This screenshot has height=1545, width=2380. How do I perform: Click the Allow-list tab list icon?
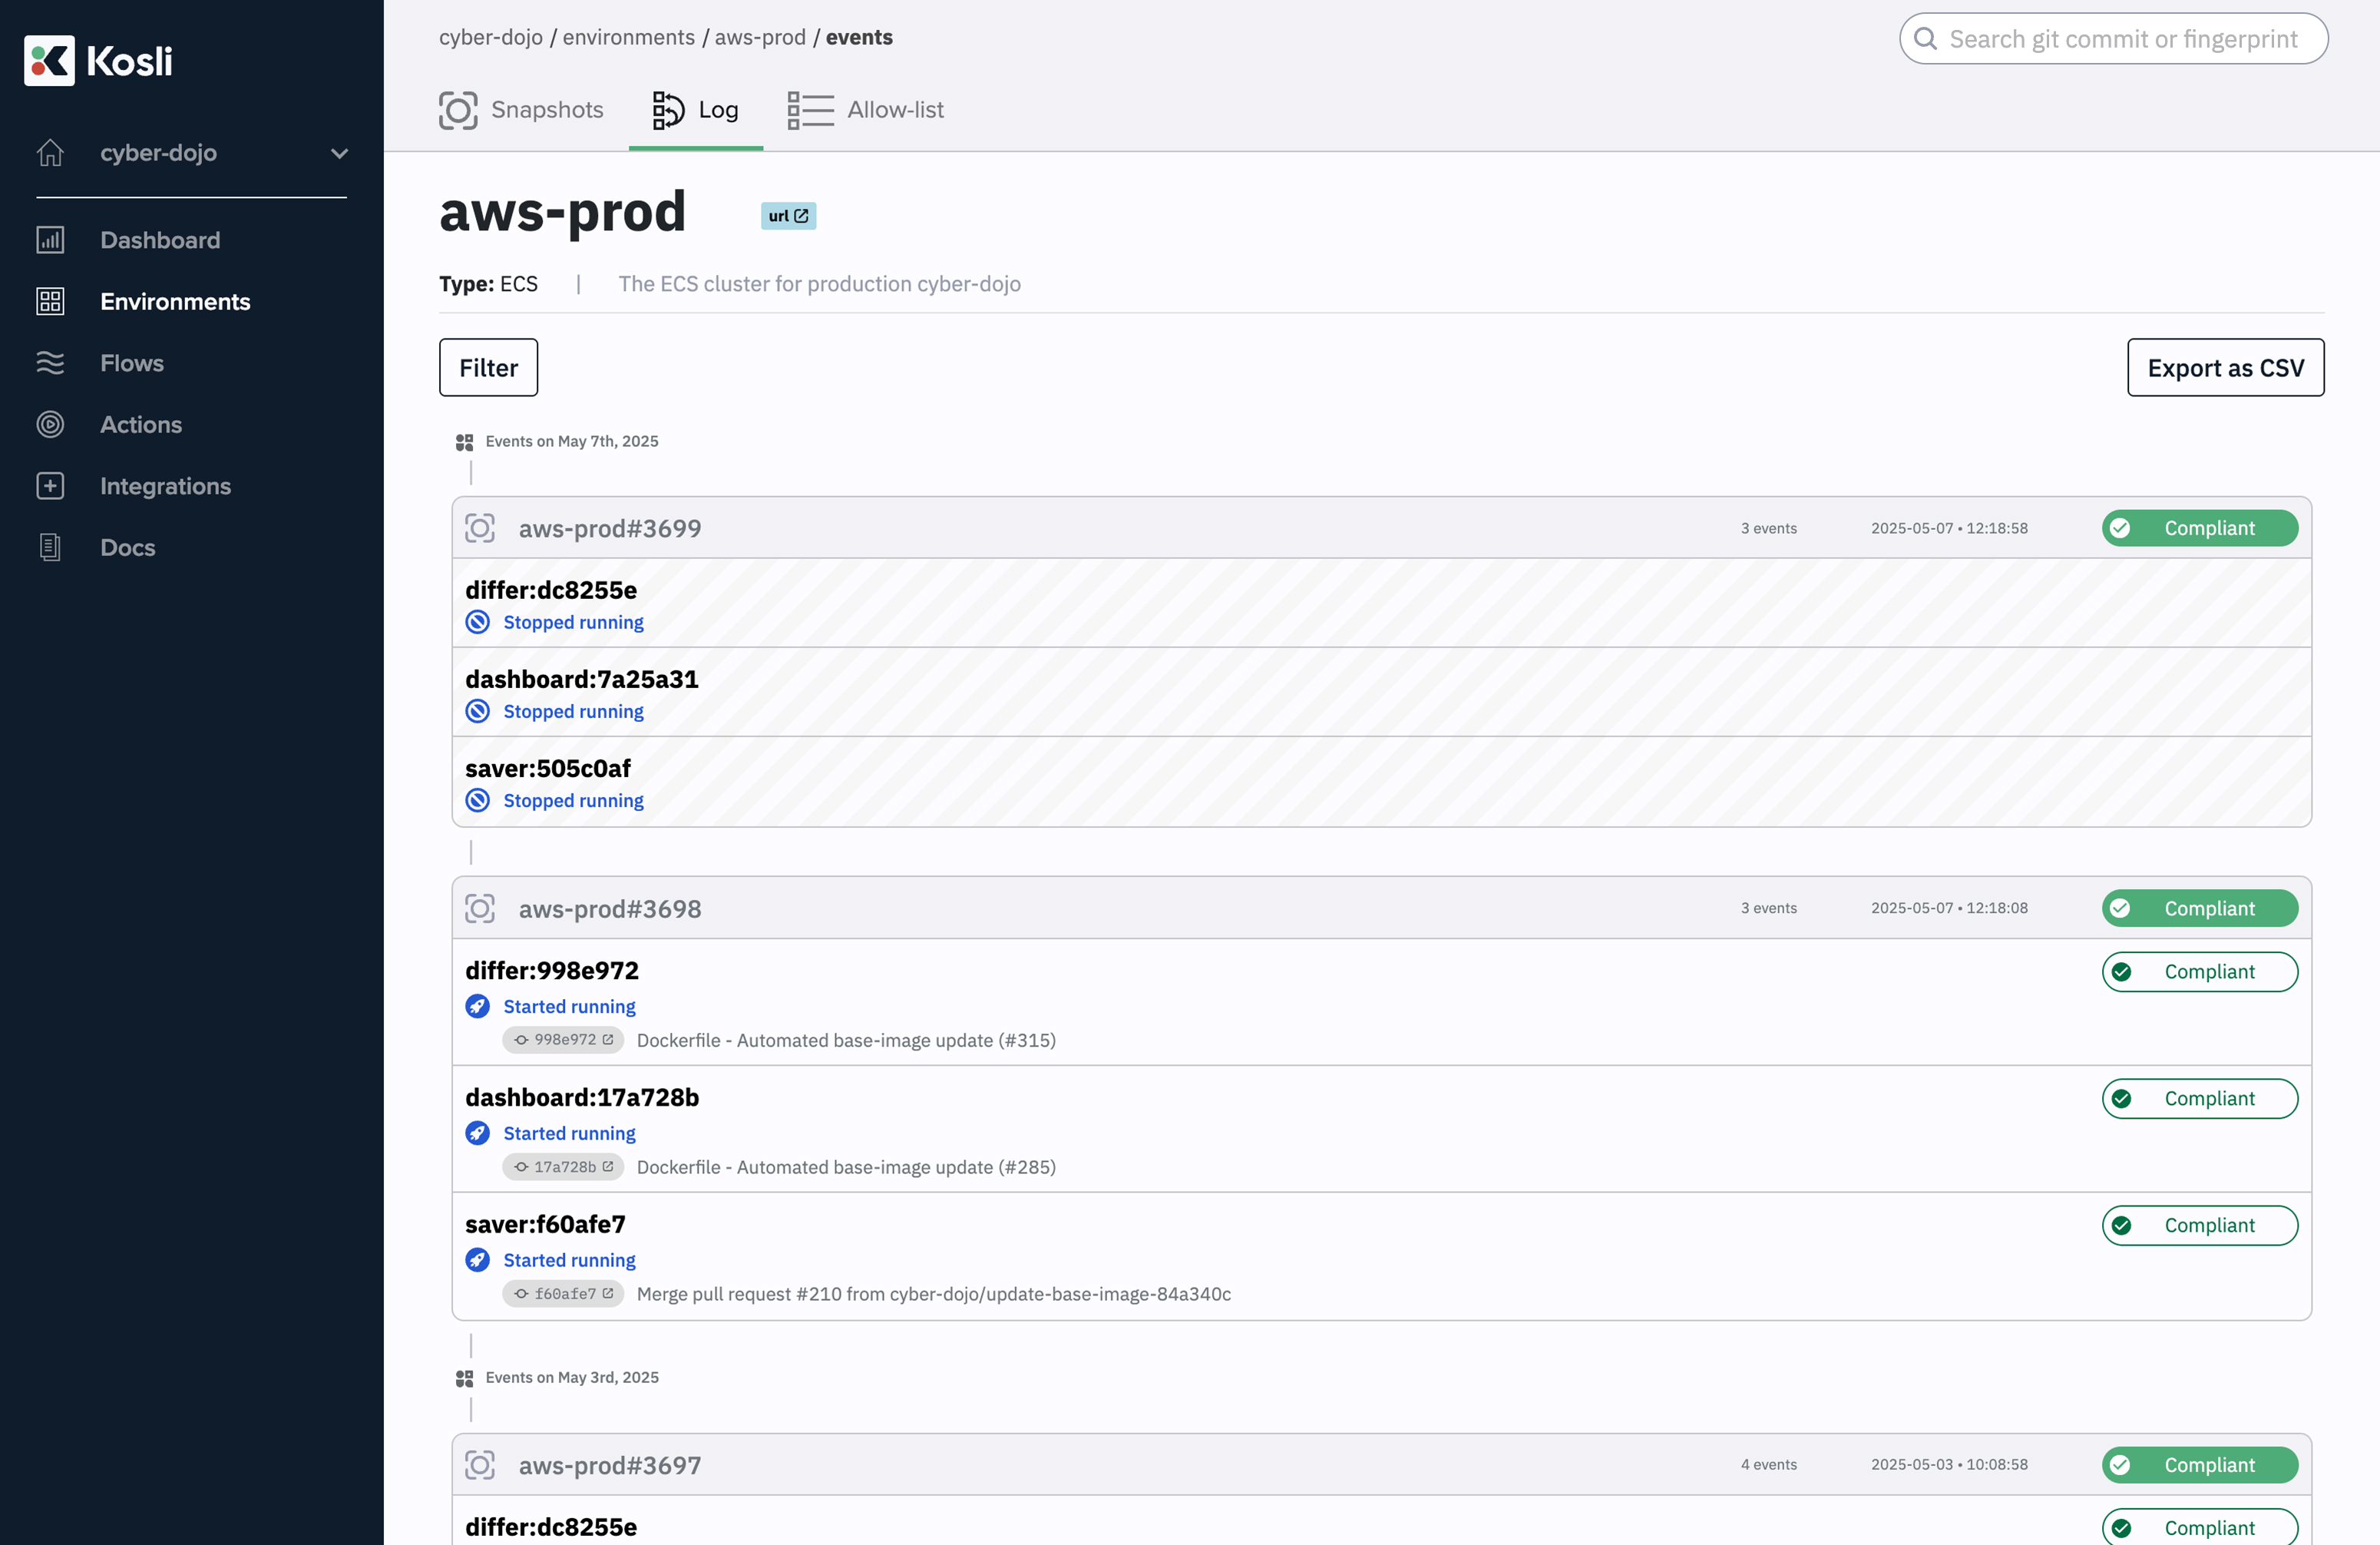(x=810, y=110)
